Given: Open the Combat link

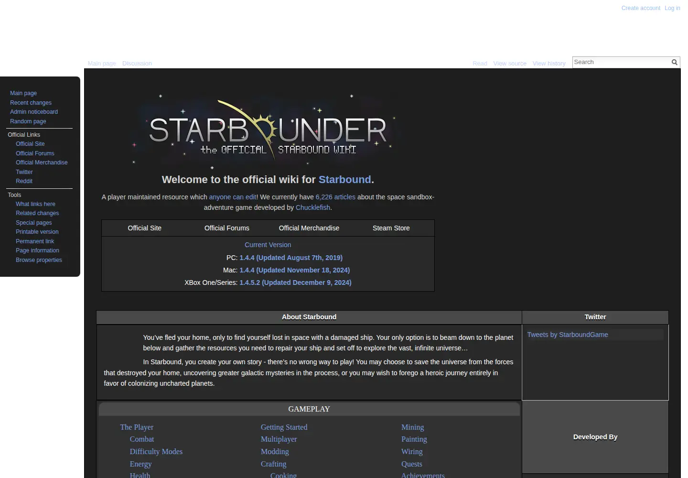Looking at the screenshot, I should pos(142,439).
